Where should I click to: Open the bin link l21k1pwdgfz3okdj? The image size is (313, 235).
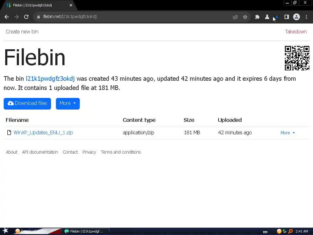point(50,79)
